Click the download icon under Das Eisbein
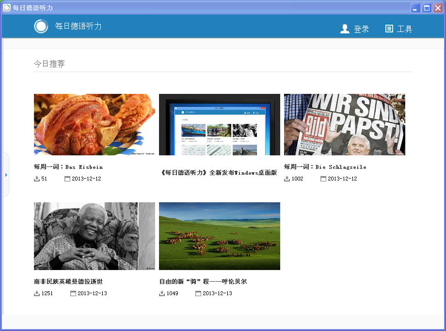 tap(36, 178)
